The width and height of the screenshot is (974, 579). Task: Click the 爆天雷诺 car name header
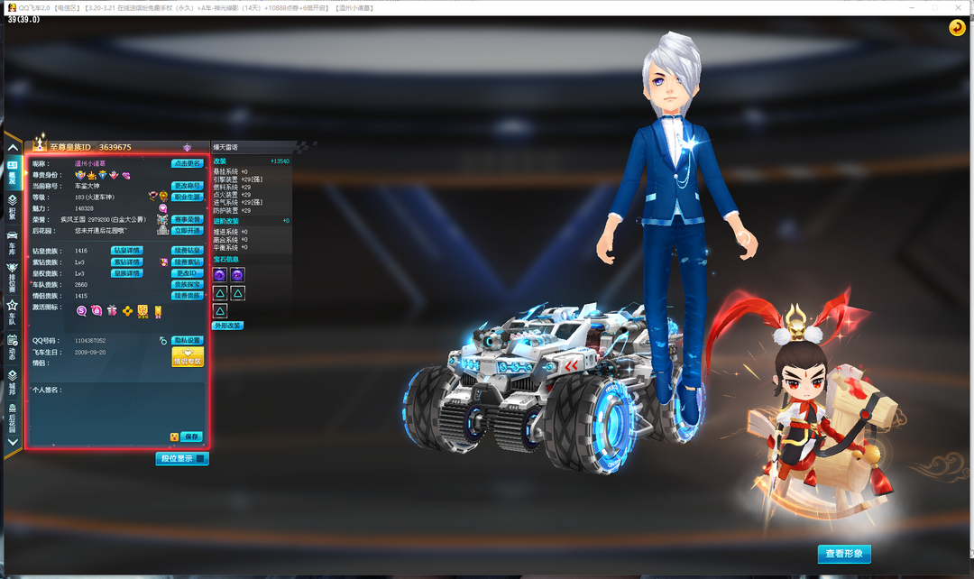(x=225, y=147)
